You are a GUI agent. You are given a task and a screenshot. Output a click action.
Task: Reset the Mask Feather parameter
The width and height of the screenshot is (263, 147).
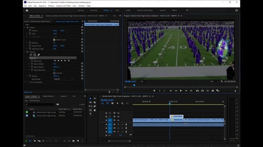[x=82, y=64]
